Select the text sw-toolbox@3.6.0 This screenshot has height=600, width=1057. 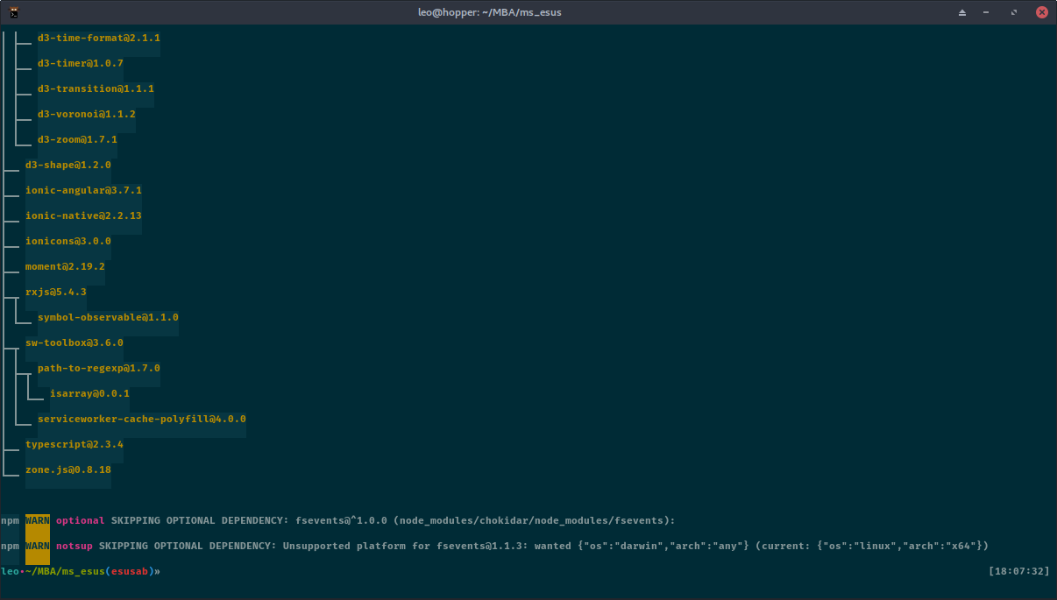(x=74, y=343)
